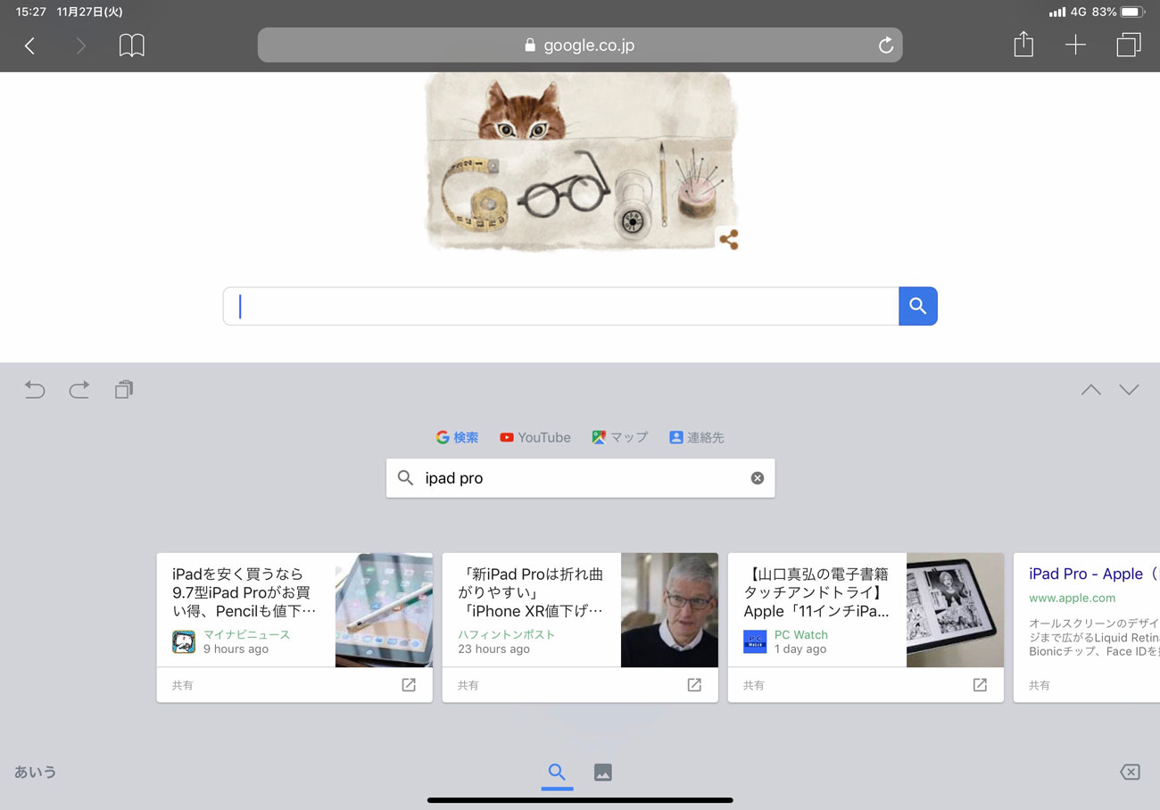Open ハフィントンポスト card external link icon

(x=694, y=685)
